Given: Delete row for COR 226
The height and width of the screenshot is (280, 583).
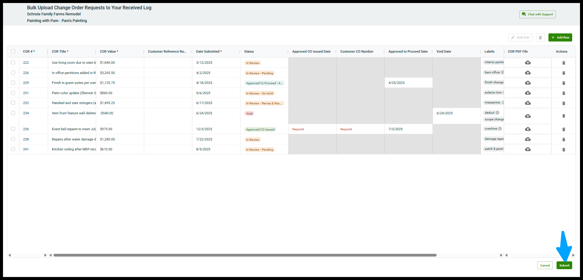Looking at the screenshot, I should (x=563, y=73).
